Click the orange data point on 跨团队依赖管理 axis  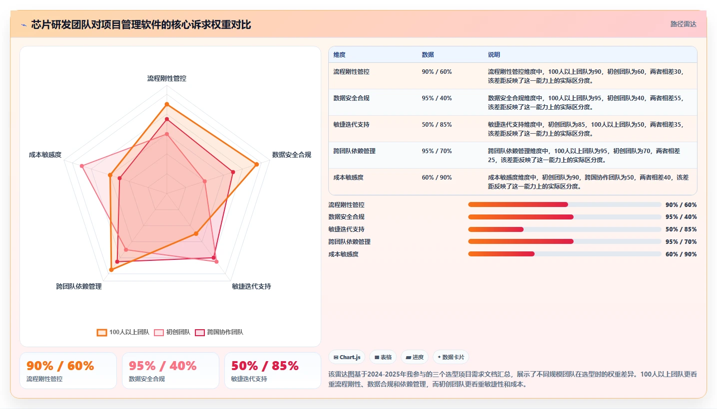pos(111,270)
